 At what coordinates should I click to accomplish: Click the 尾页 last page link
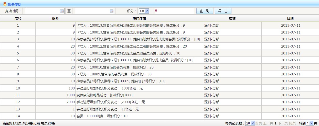(x=292, y=123)
